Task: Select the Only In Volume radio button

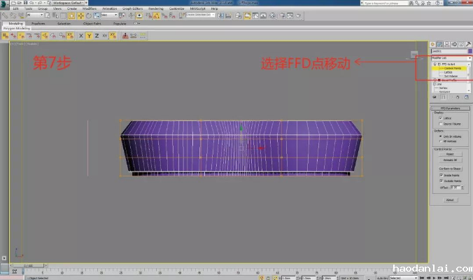Action: point(440,136)
